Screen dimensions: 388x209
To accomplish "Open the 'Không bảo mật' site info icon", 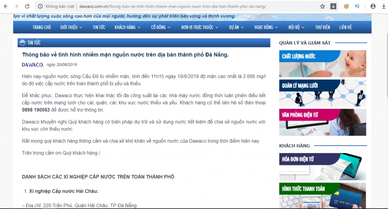I will (x=40, y=6).
